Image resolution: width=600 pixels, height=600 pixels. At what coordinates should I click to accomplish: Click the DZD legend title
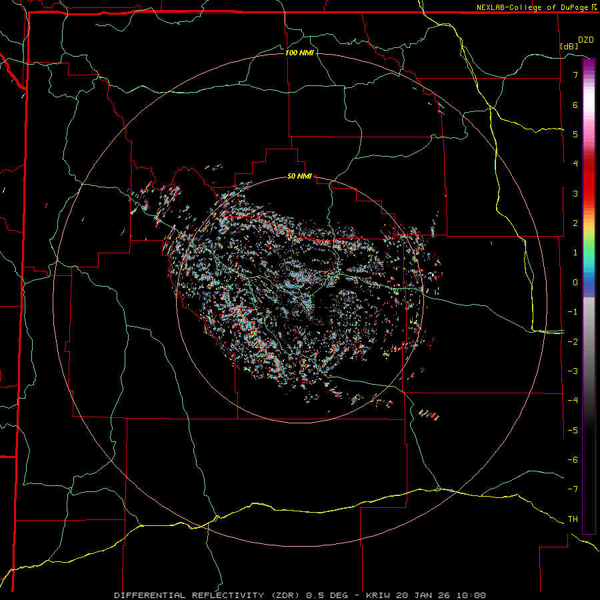click(586, 40)
